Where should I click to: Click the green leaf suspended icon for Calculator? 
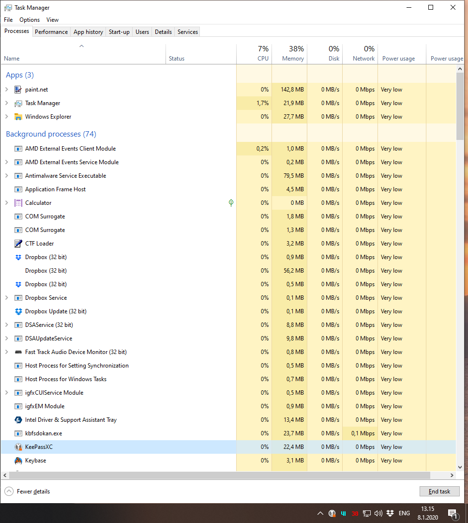pos(231,203)
